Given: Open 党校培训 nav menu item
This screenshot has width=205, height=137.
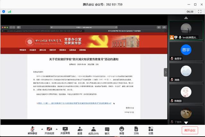Looking at the screenshot, I should [63, 50].
